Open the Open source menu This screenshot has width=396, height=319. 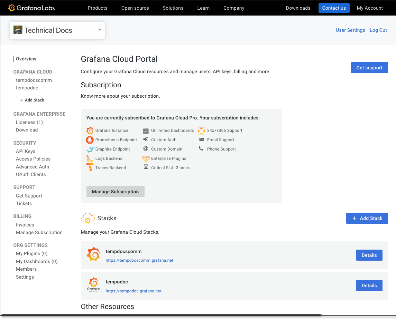click(135, 8)
